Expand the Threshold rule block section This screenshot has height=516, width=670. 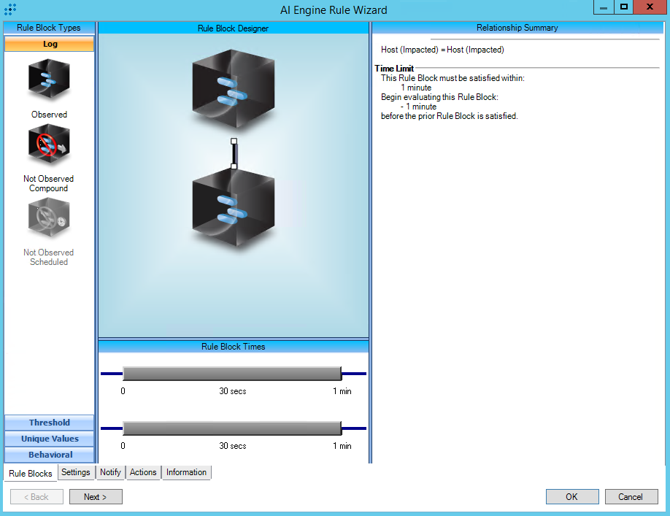pos(50,423)
